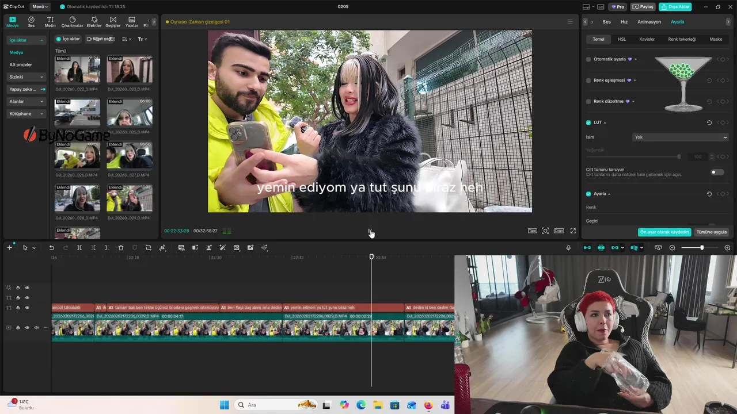This screenshot has width=737, height=414.
Task: Open the Efektler tab
Action: 94,22
